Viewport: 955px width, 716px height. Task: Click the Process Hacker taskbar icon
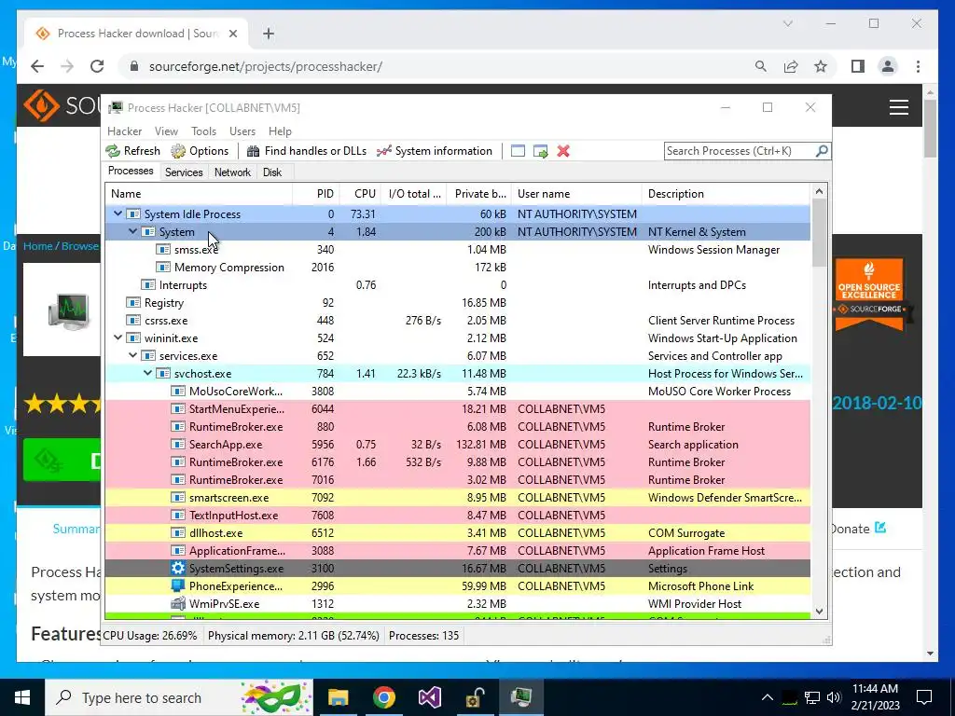point(520,697)
